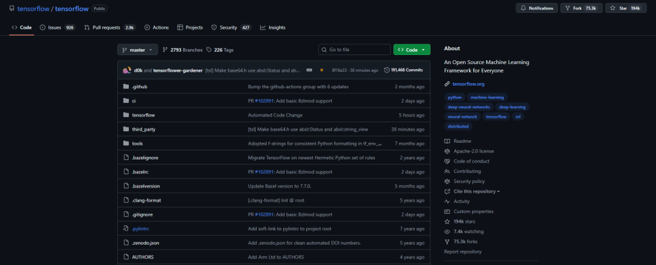656x265 pixels.
Task: Open the green Code dropdown button
Action: [412, 50]
